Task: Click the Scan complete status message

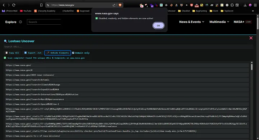Action: (44, 58)
